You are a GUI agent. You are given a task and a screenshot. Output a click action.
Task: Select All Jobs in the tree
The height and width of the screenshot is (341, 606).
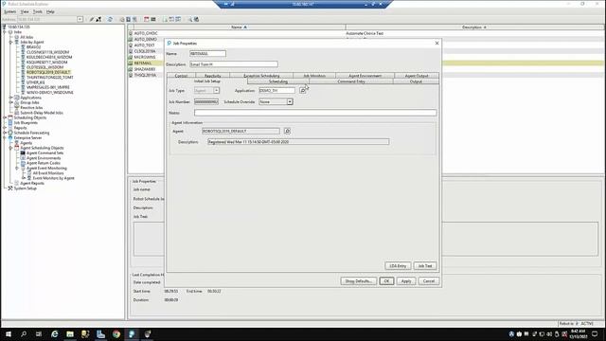pyautogui.click(x=27, y=37)
